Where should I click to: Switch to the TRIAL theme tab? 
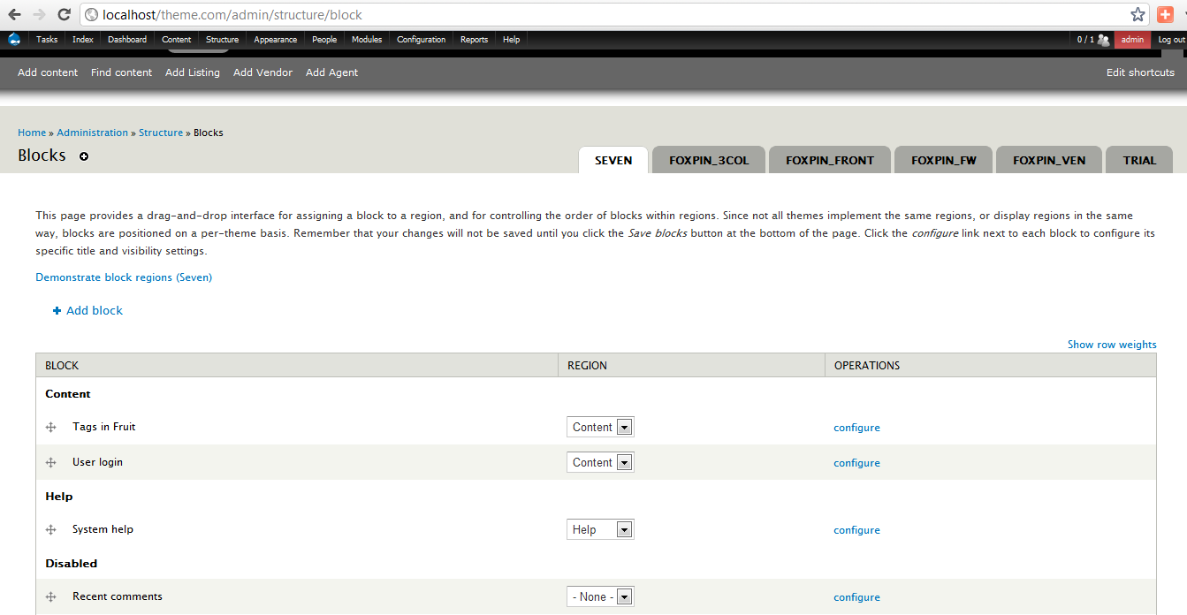pyautogui.click(x=1139, y=160)
